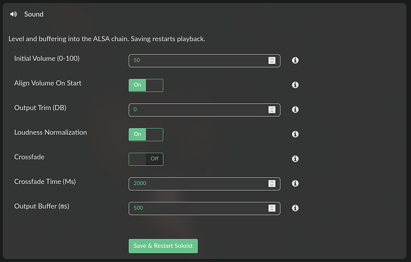Screen dimensions: 411x262
Task: Turn off Loudness Normalization toggle
Action: tap(146, 135)
